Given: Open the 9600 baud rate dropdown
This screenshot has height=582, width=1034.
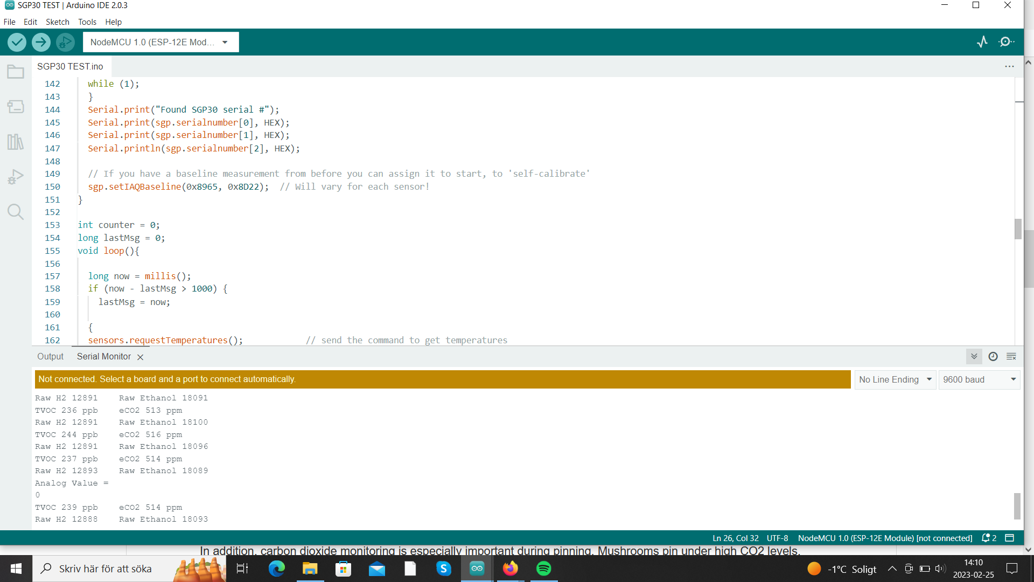Looking at the screenshot, I should click(x=979, y=379).
